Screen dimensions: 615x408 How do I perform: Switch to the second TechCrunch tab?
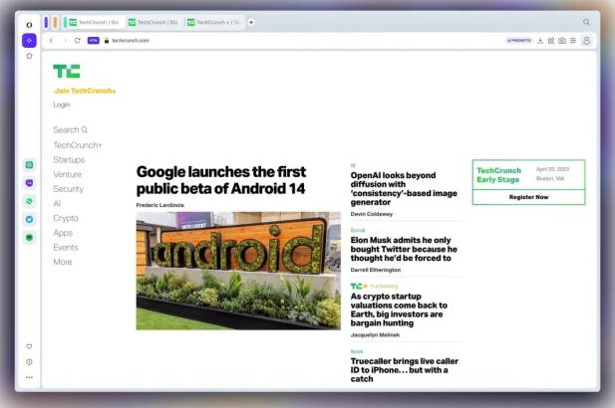coord(155,22)
